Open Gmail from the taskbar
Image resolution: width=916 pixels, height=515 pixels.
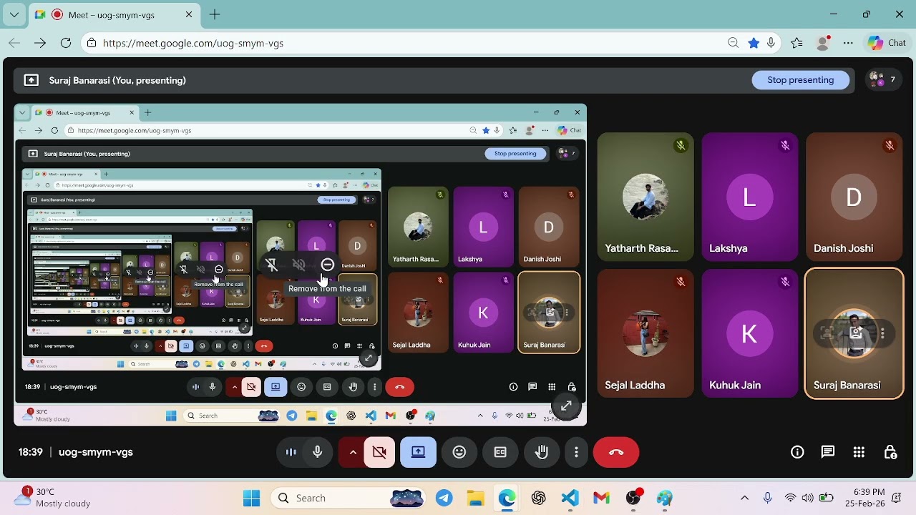coord(602,498)
